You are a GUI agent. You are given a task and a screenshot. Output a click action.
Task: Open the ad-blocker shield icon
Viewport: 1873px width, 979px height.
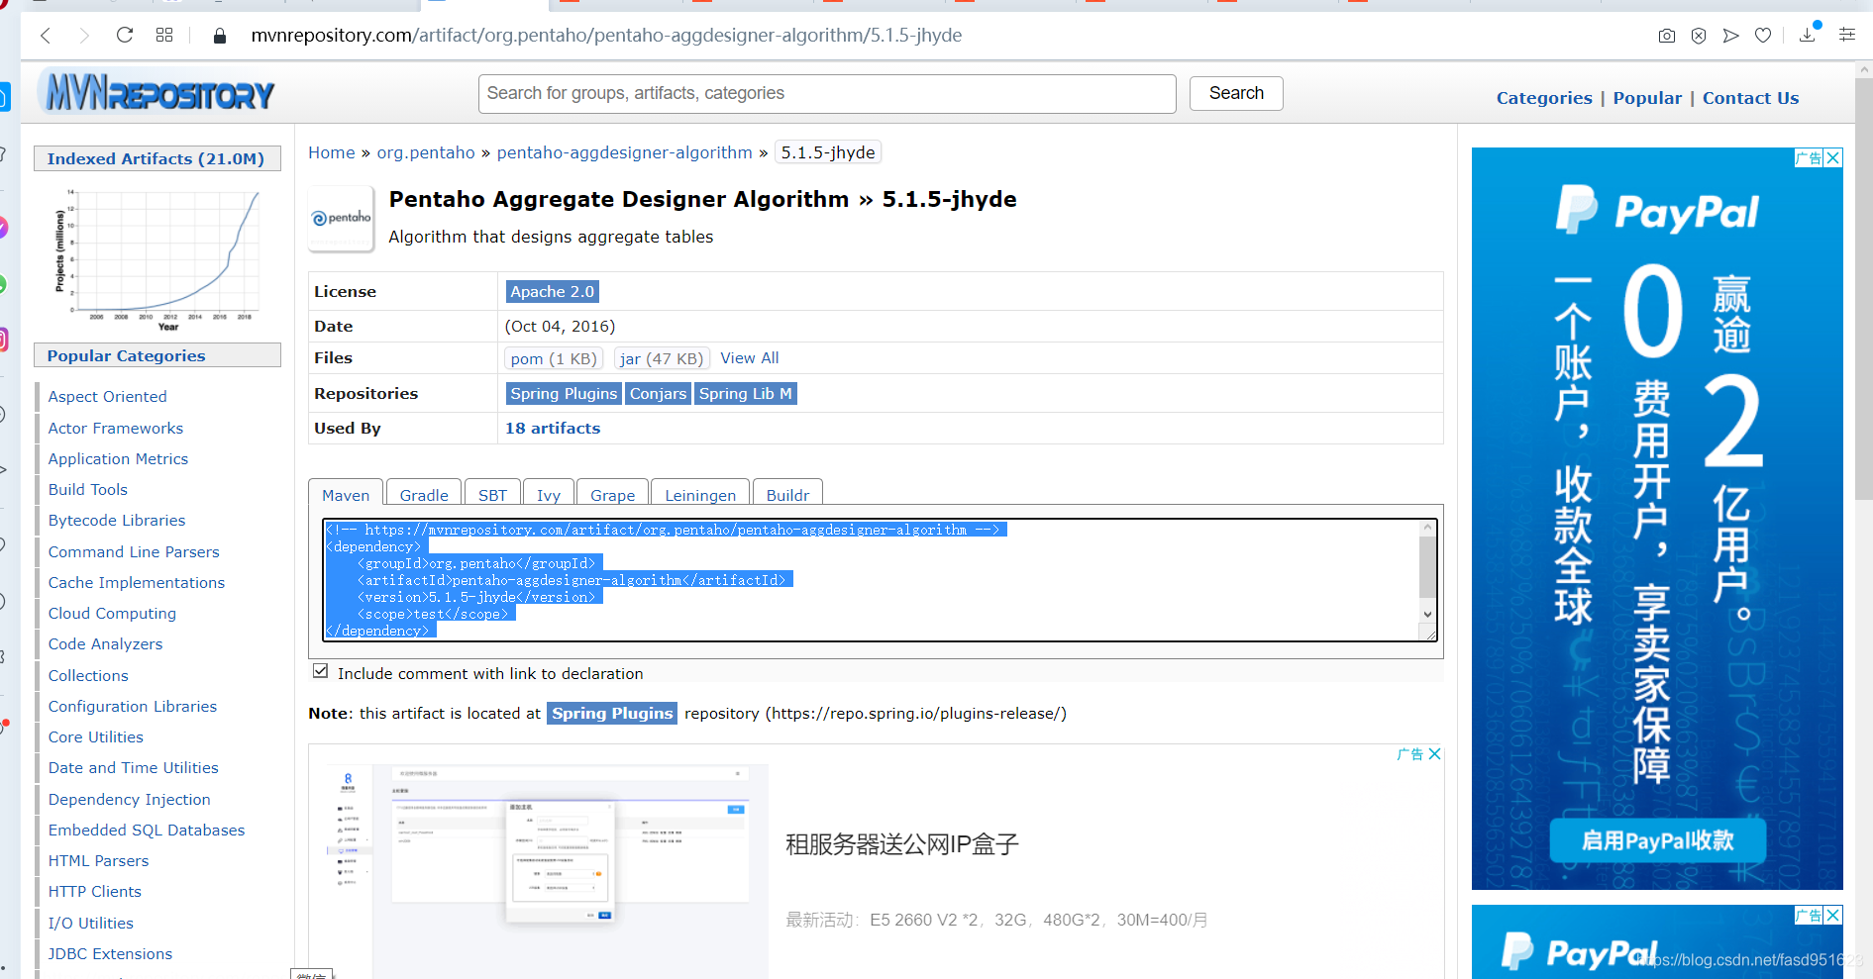1699,35
